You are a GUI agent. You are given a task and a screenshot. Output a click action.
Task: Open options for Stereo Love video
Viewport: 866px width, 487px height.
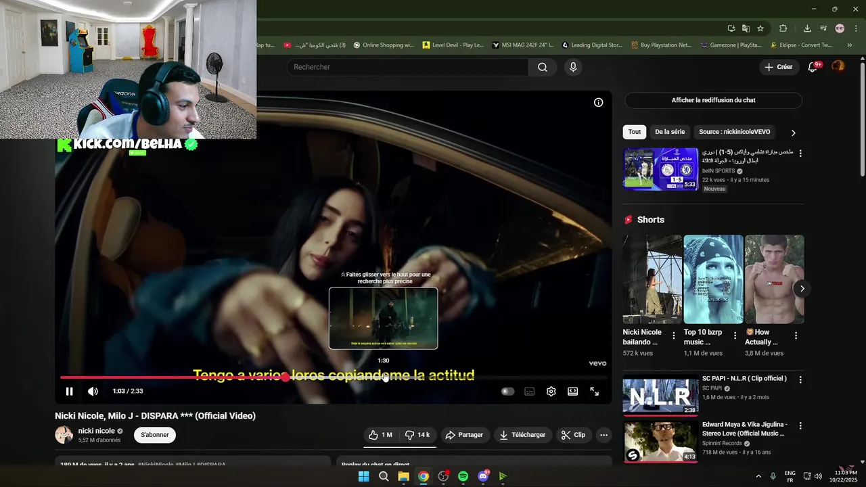coord(800,426)
